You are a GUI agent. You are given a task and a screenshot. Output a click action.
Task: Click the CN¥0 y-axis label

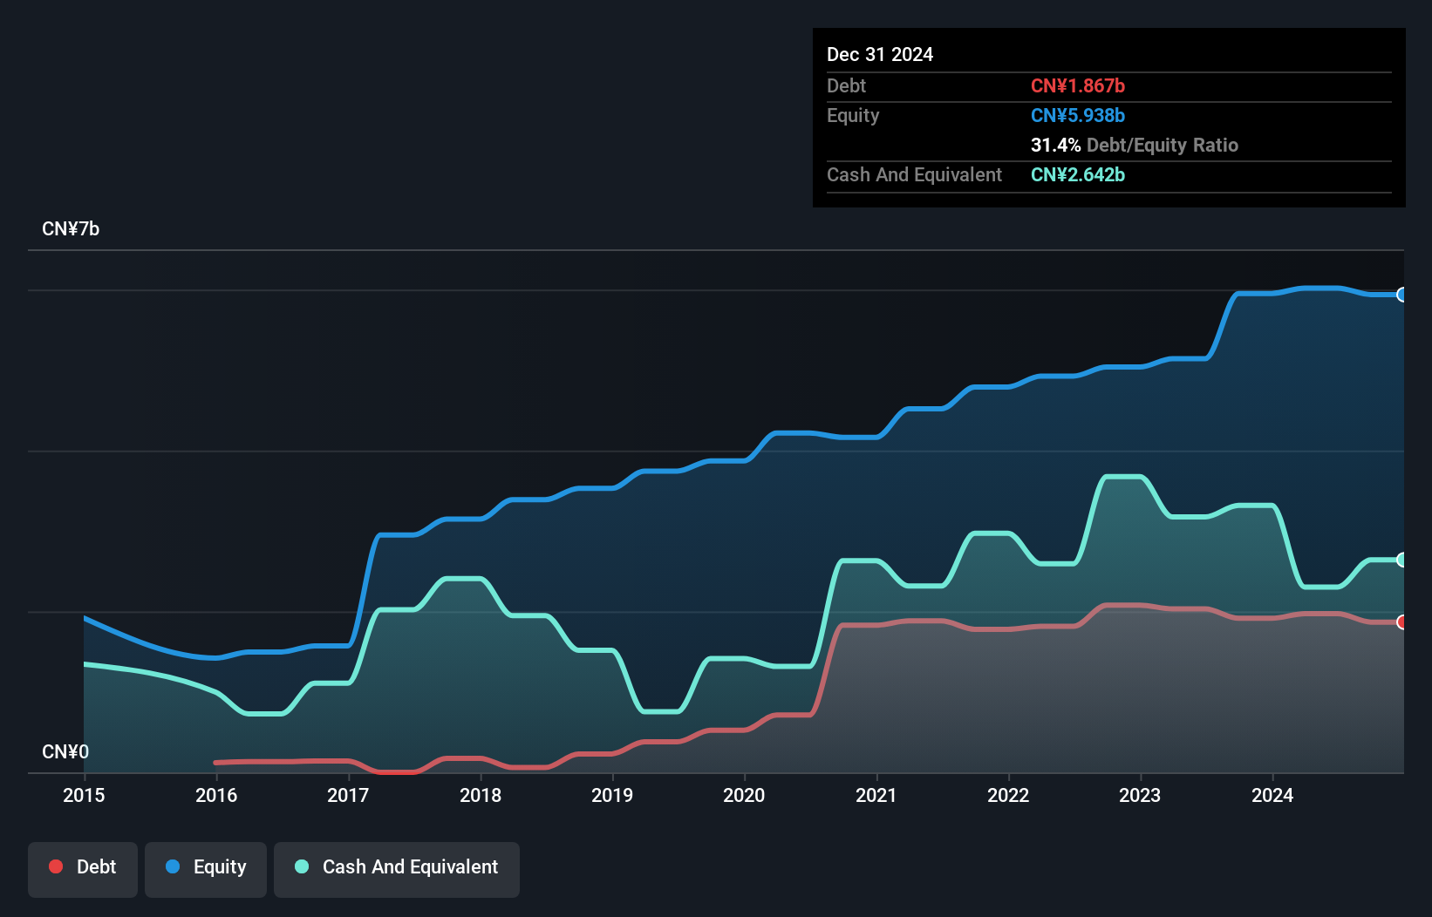65,751
